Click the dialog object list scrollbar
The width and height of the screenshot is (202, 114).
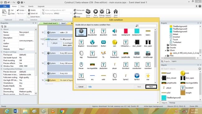click(155, 49)
